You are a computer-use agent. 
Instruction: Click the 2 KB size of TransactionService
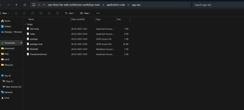(126, 54)
